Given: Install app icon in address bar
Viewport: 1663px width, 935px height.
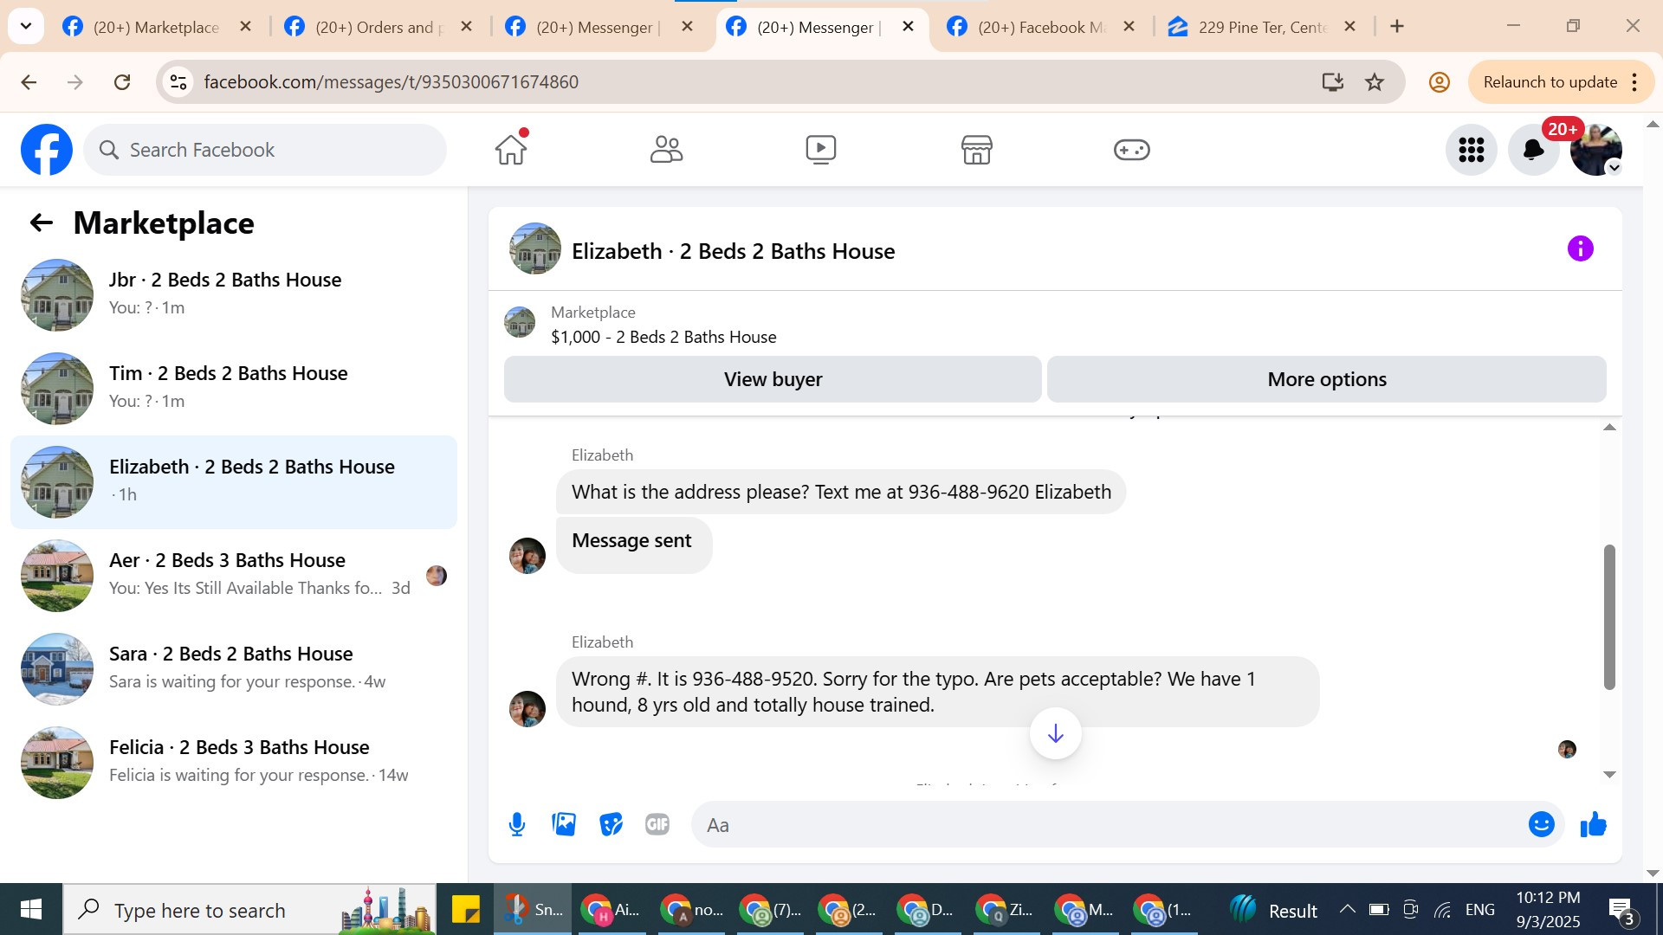Looking at the screenshot, I should (1332, 82).
